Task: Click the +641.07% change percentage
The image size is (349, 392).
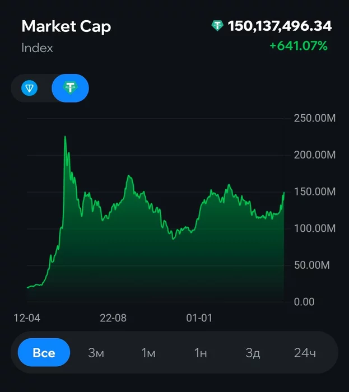Action: (x=299, y=46)
